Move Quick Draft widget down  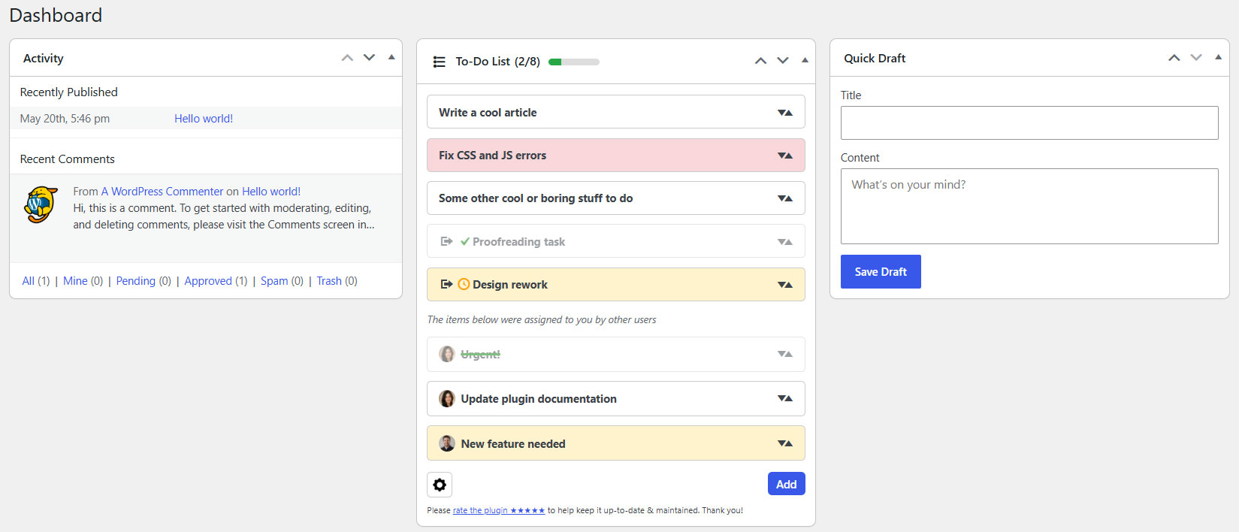click(1196, 58)
